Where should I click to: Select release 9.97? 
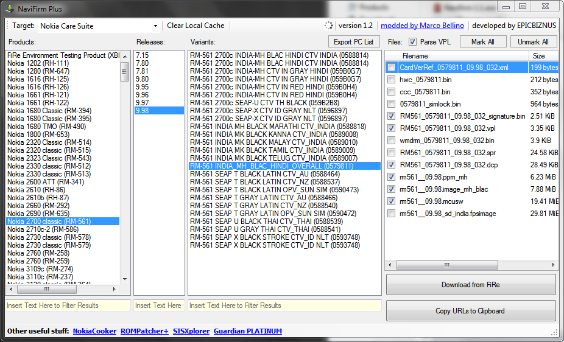click(160, 103)
